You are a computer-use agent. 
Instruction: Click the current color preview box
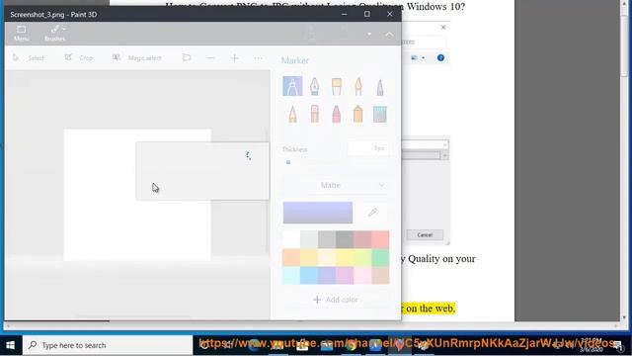(318, 213)
